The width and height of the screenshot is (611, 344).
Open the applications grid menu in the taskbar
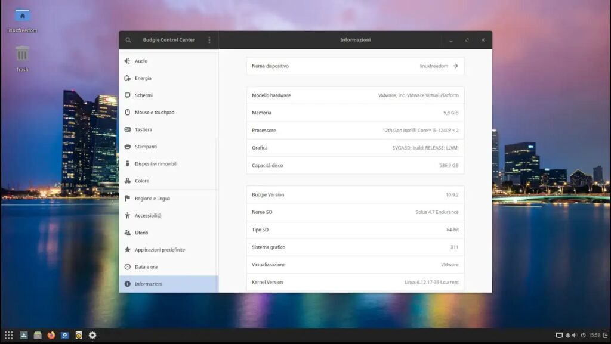(x=10, y=335)
